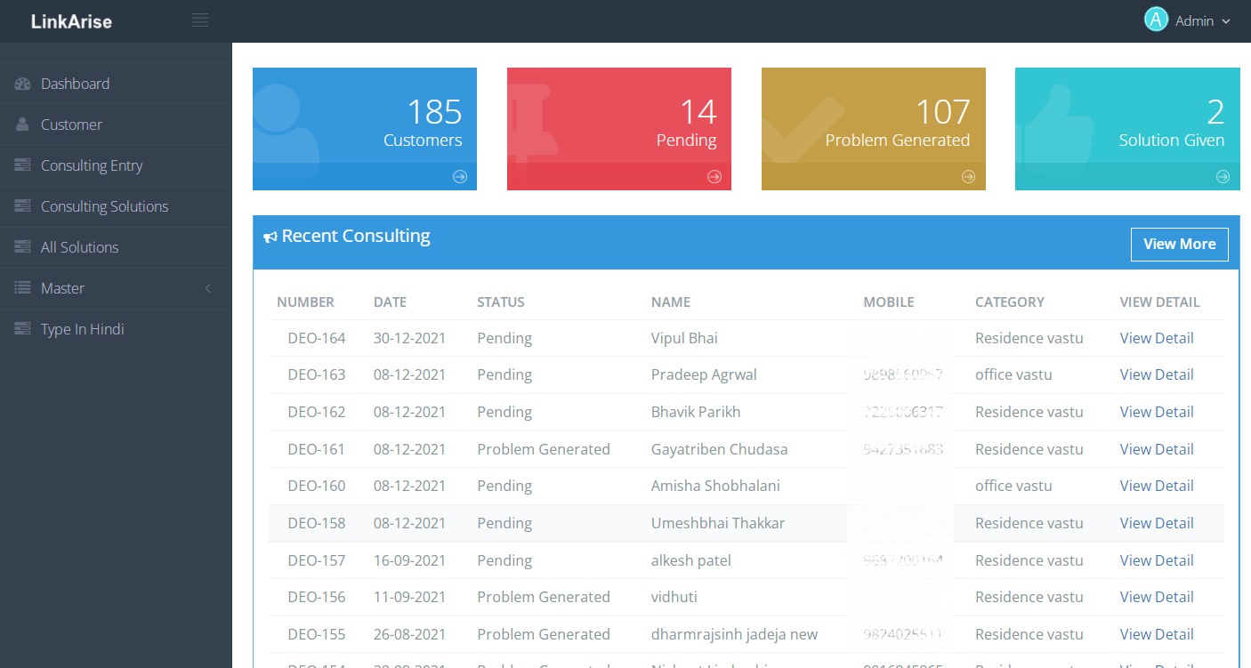The height and width of the screenshot is (668, 1251).
Task: Click the date 26-08-2021
Action: (x=409, y=634)
